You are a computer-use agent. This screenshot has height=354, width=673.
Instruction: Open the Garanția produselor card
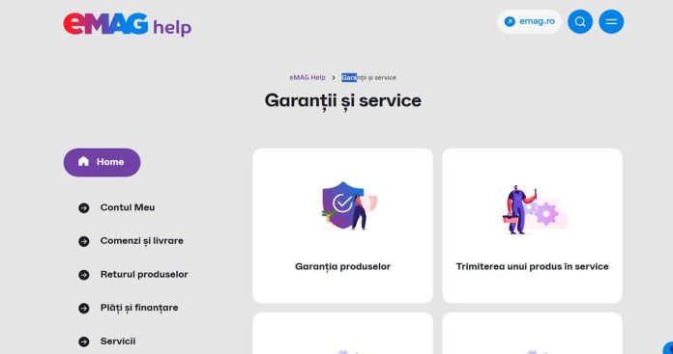tap(342, 226)
